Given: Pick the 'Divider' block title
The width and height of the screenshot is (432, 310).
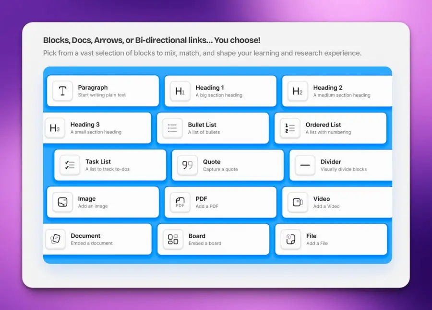Looking at the screenshot, I should tap(331, 162).
